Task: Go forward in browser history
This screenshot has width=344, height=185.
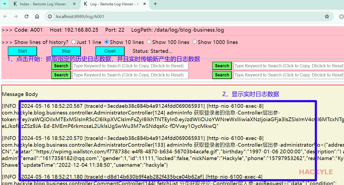Action: 16,16
